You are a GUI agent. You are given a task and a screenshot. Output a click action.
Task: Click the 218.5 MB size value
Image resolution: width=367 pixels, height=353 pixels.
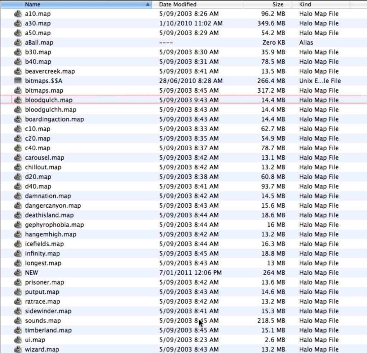tap(271, 321)
